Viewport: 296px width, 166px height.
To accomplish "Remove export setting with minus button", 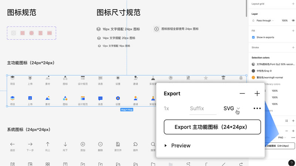I will pos(242,94).
